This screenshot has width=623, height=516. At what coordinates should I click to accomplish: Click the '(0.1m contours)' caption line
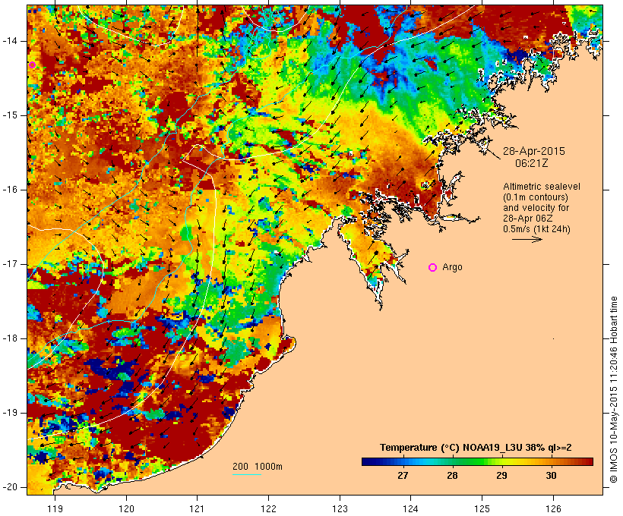coord(536,197)
